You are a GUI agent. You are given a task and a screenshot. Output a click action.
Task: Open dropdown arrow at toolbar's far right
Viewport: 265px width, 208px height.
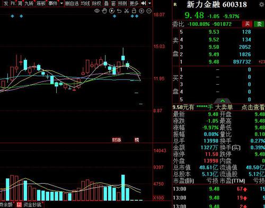149,3
